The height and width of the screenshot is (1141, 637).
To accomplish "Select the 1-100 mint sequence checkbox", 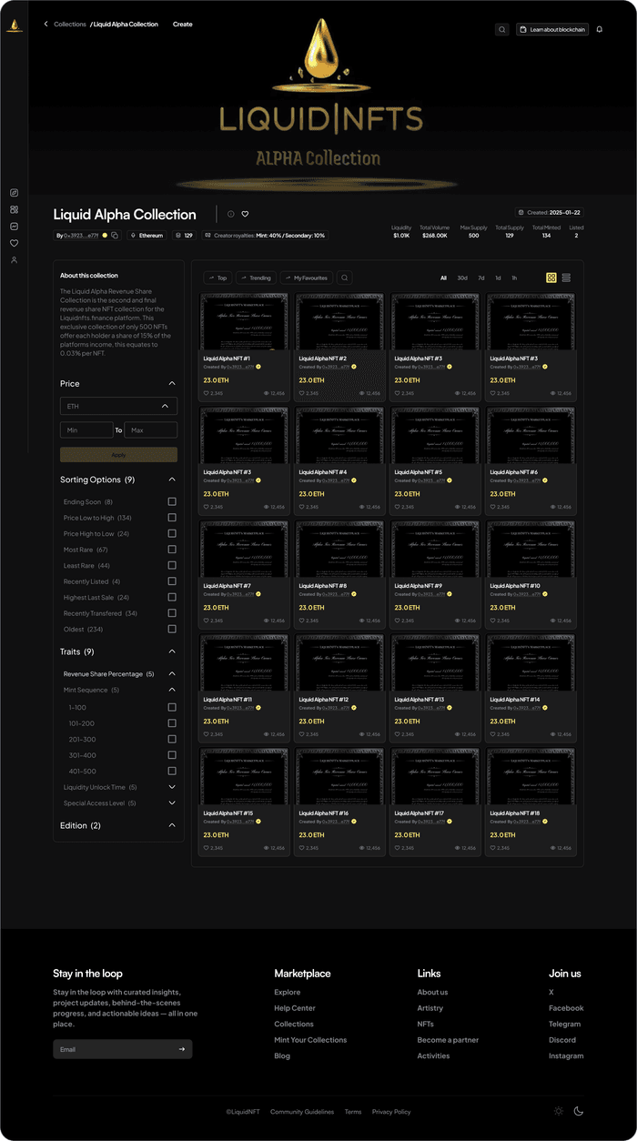I will coord(172,707).
